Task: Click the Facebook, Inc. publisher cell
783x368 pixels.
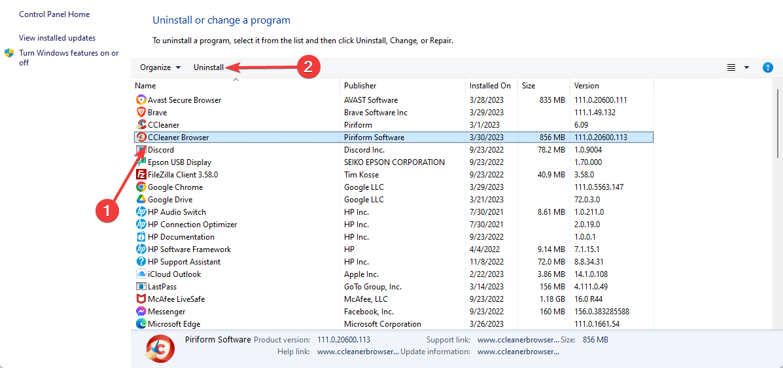Action: tap(370, 312)
